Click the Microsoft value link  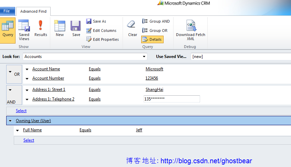click(x=154, y=69)
